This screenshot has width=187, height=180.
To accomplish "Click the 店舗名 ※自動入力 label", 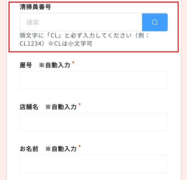I will pos(48,107).
